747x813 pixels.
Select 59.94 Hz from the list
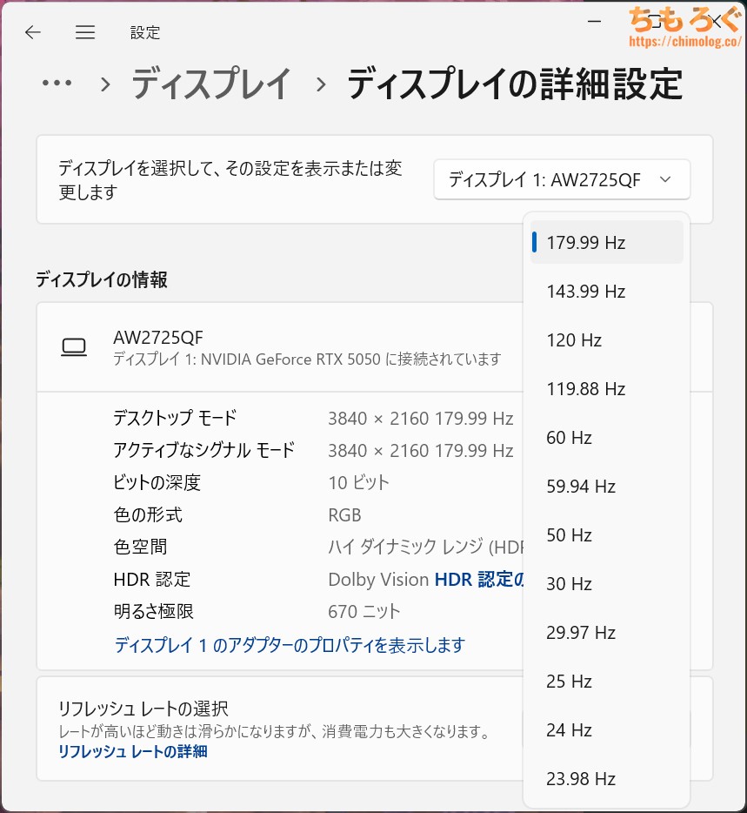coord(607,487)
